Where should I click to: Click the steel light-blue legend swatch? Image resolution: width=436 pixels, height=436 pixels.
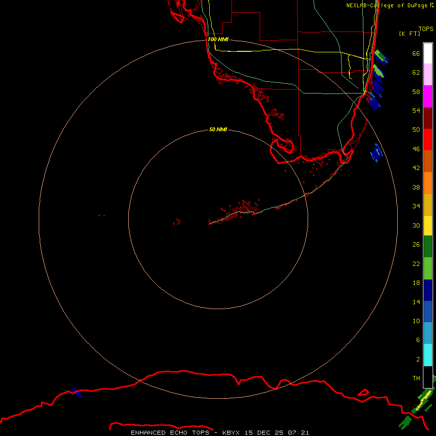[x=428, y=333]
